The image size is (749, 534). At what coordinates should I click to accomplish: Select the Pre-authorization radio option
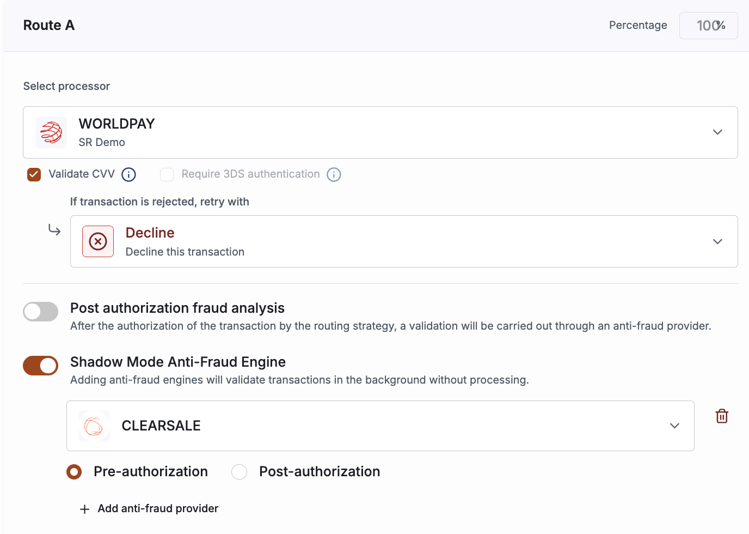point(74,472)
